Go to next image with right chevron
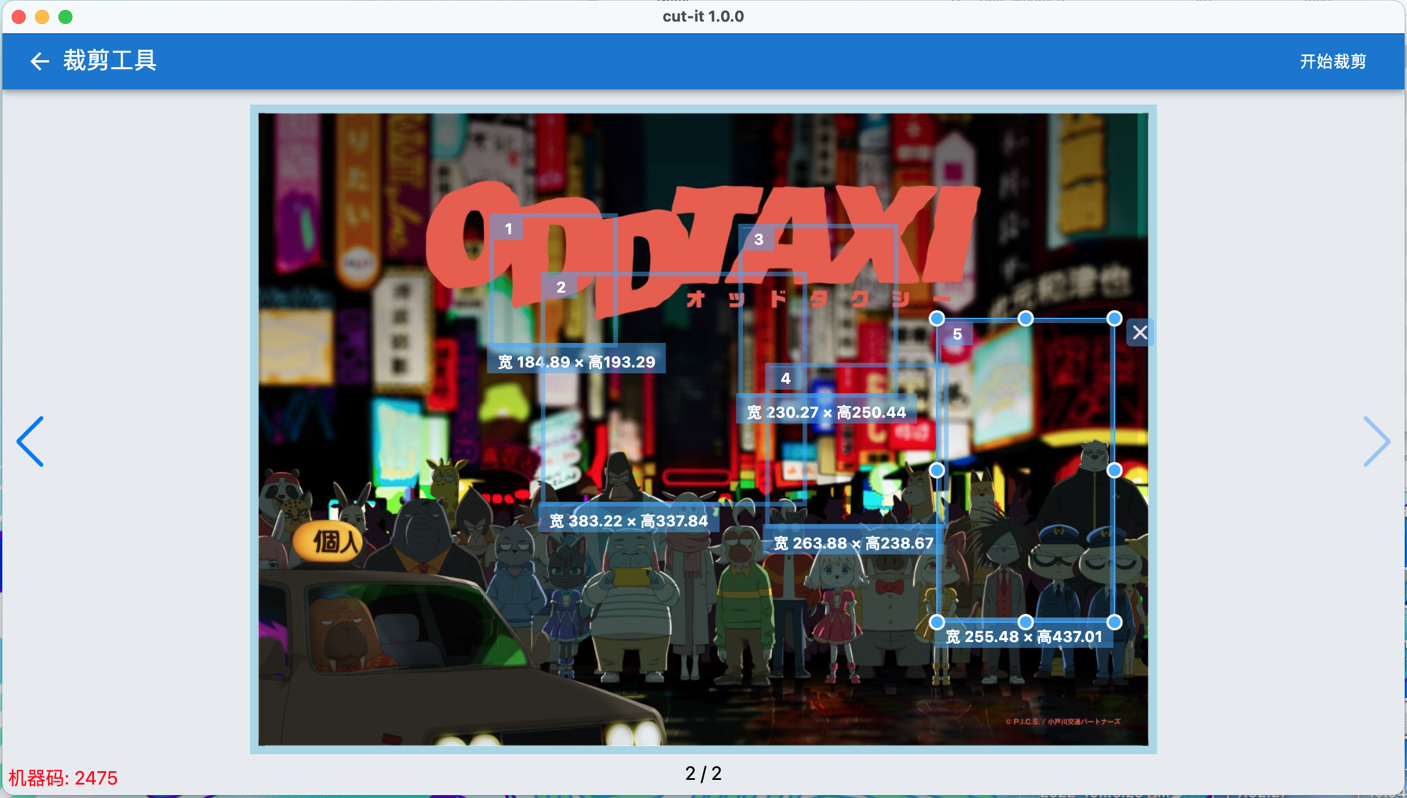1407x798 pixels. pyautogui.click(x=1376, y=441)
